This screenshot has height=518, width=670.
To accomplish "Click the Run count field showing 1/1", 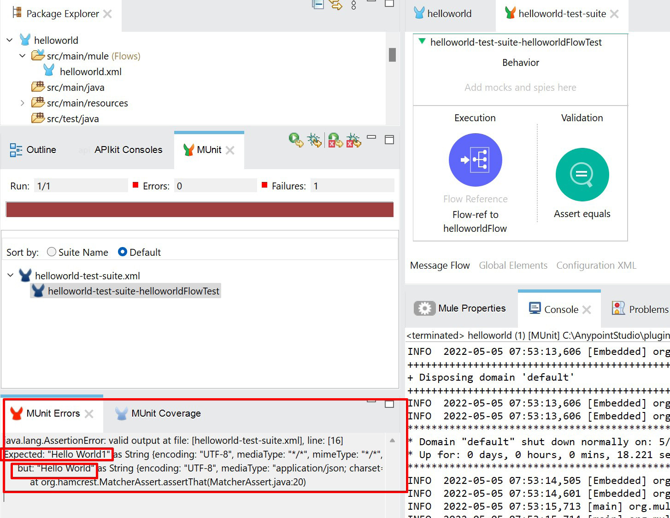I will 81,186.
